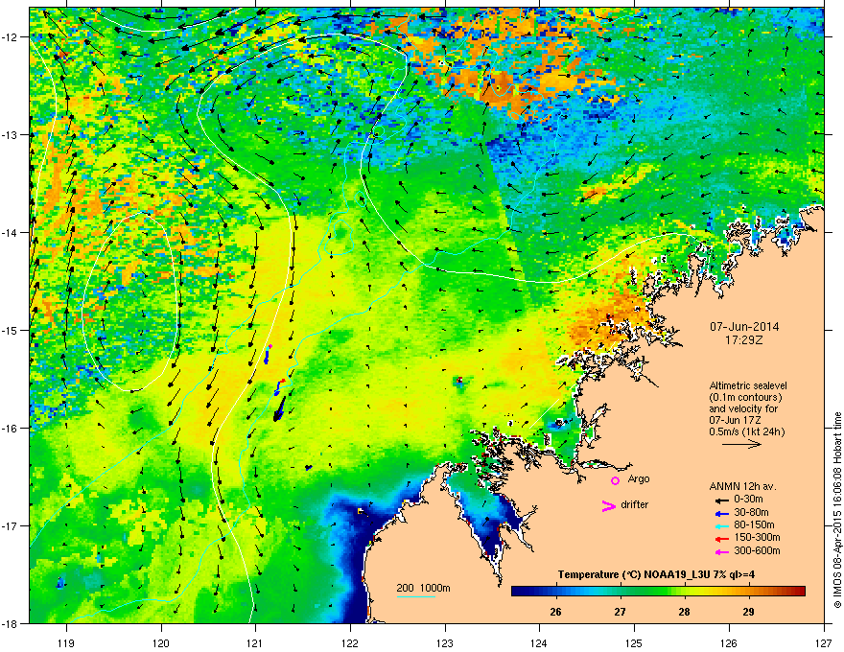This screenshot has height=652, width=844.
Task: Click the '0-30m' depth label
Action: (748, 500)
